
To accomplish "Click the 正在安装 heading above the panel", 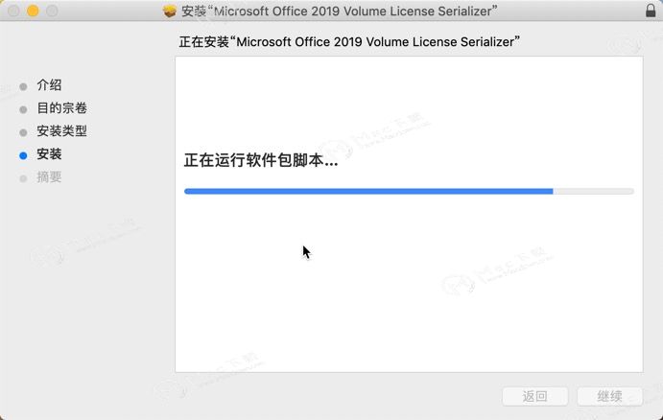I will pos(349,42).
